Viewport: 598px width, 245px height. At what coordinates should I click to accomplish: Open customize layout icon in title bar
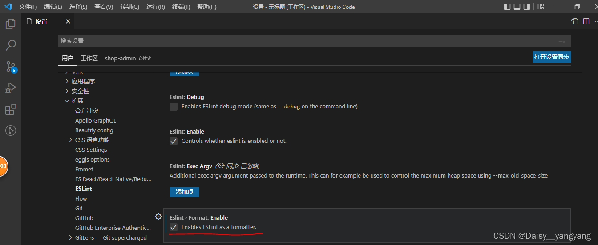click(x=541, y=7)
